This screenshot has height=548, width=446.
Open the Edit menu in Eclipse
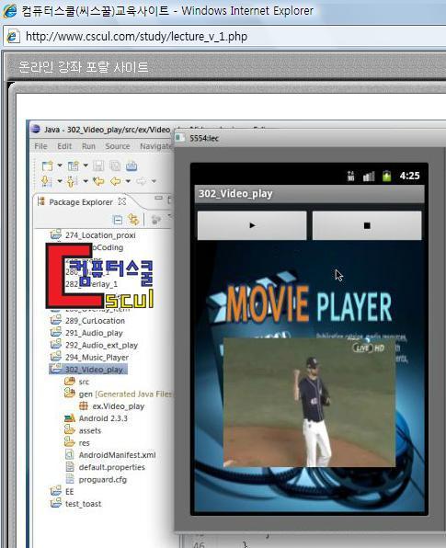pyautogui.click(x=64, y=146)
